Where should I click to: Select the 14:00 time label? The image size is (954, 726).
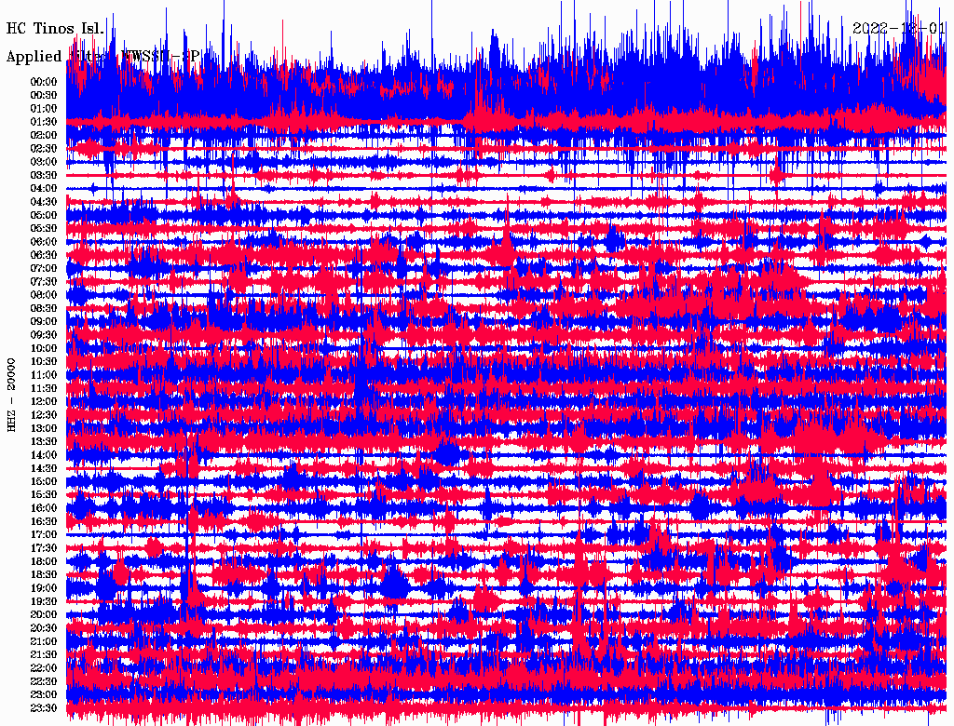[44, 455]
